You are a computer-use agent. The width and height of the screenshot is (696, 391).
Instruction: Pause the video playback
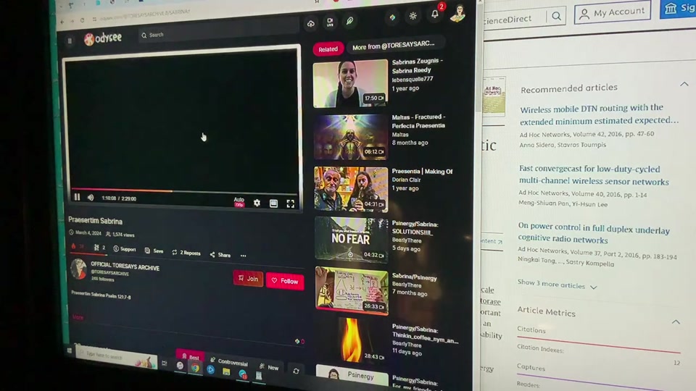77,197
